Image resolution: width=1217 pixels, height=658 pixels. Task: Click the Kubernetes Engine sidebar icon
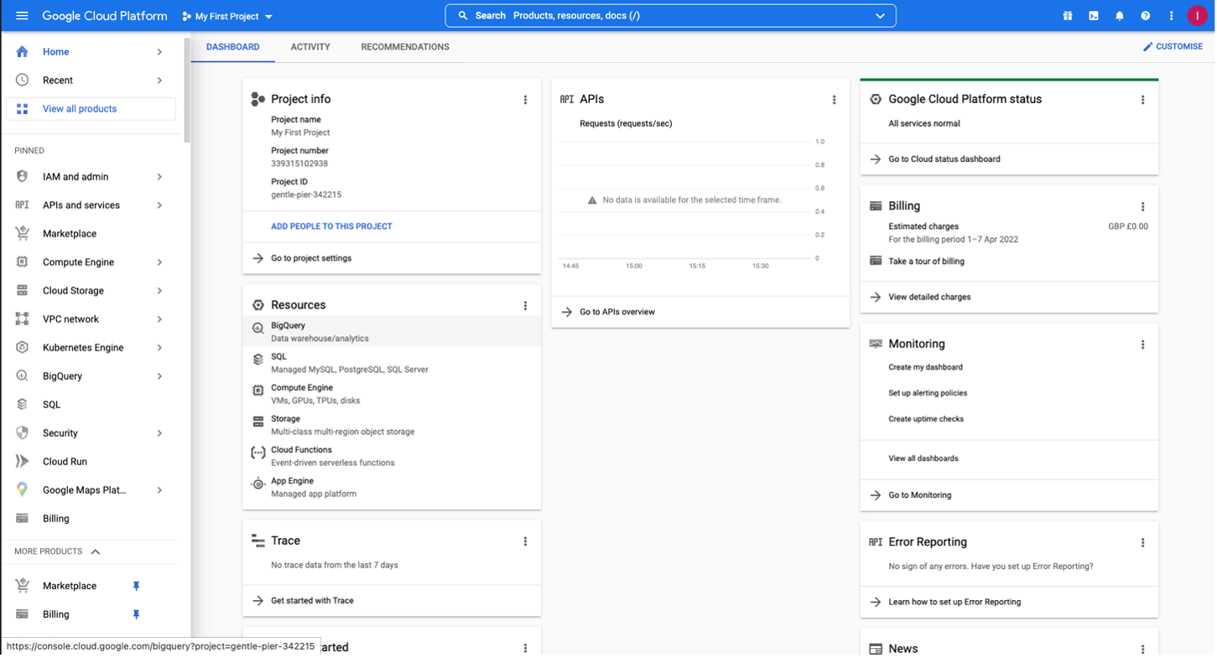pos(23,348)
